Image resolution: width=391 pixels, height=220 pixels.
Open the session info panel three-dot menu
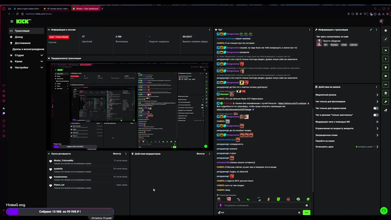[209, 30]
